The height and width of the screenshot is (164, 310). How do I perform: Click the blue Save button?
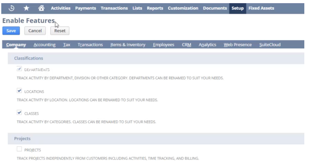11,31
